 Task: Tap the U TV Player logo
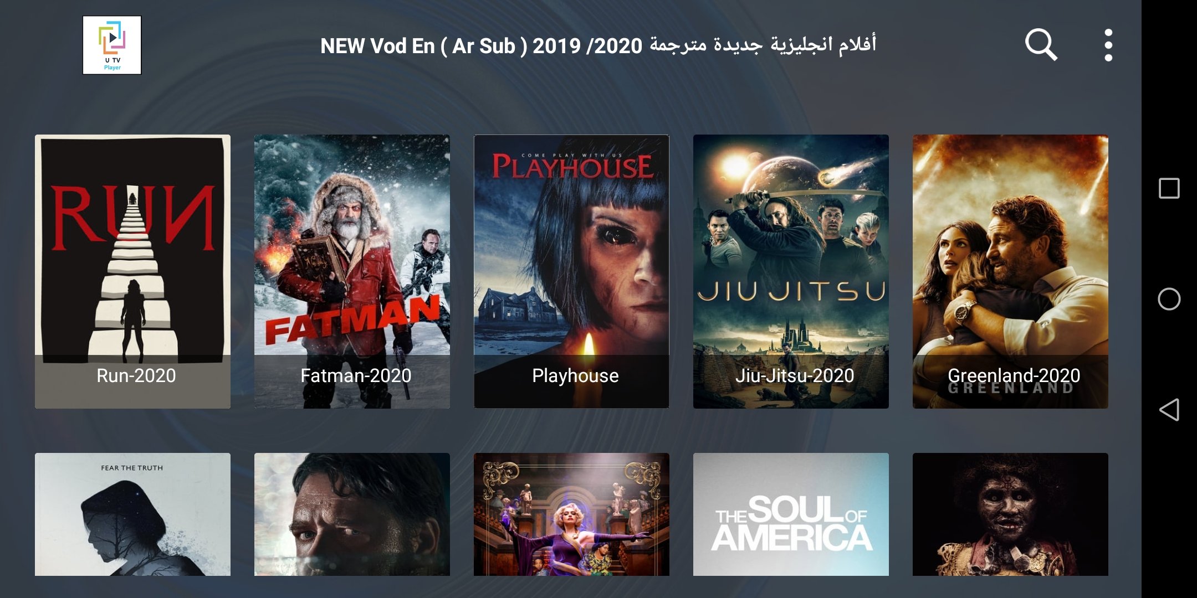(112, 45)
